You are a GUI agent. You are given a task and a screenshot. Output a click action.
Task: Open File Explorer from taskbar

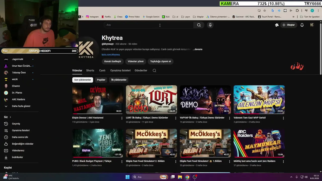180,177
